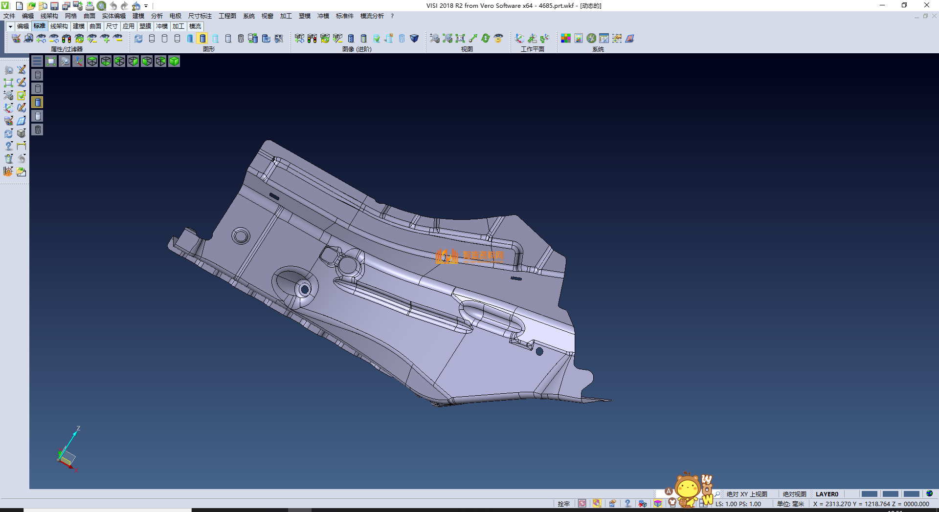This screenshot has height=512, width=939.
Task: Click the 绝对视图 status bar button
Action: tap(794, 494)
